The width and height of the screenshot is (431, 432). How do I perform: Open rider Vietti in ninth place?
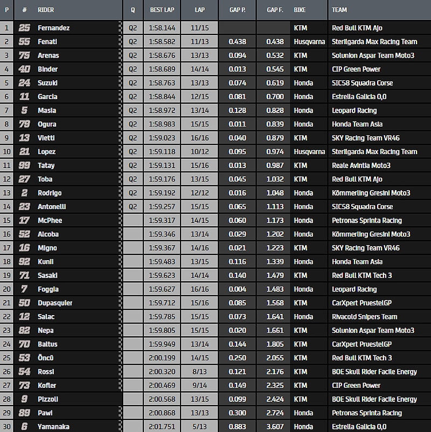tap(46, 138)
